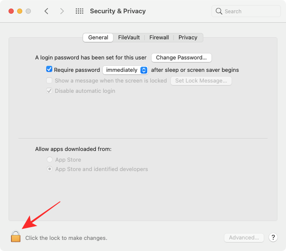Switch to the FileVault tab
This screenshot has height=251, width=286.
click(x=129, y=38)
